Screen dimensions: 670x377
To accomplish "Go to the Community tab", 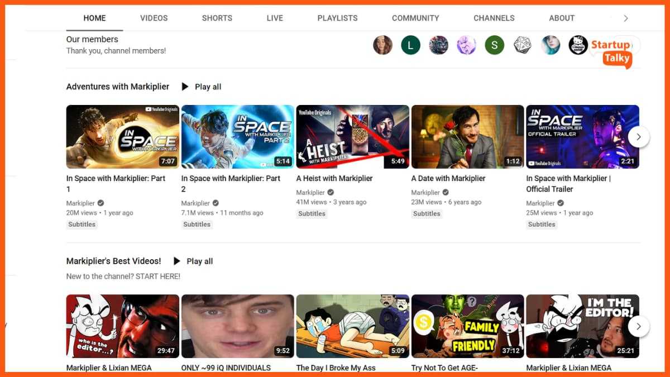I will (415, 18).
